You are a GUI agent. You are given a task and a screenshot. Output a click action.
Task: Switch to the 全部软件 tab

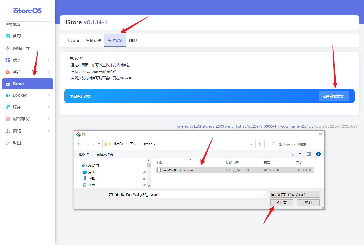(93, 40)
